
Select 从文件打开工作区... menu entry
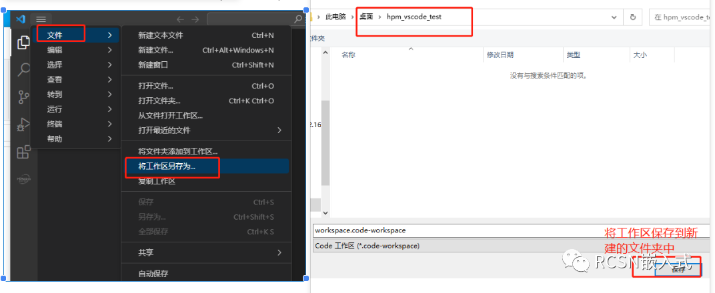pyautogui.click(x=205, y=115)
